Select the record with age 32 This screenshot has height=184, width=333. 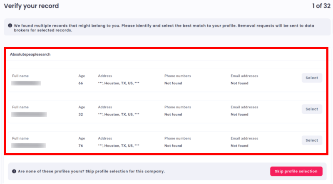tap(312, 109)
